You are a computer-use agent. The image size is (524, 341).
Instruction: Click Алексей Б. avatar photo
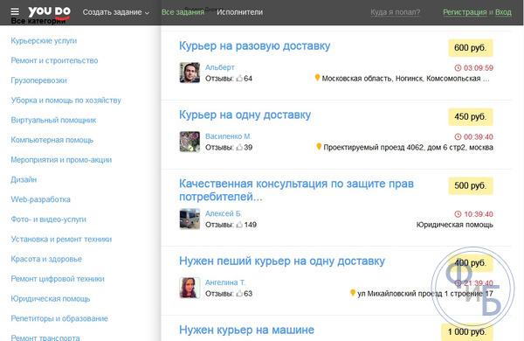tap(190, 219)
